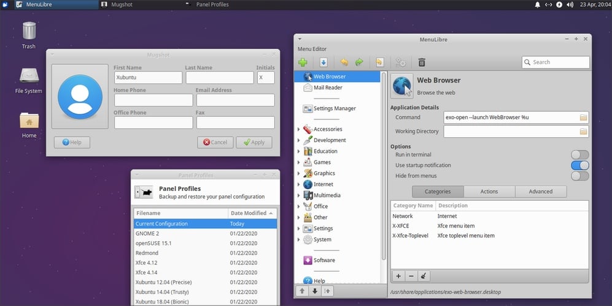The height and width of the screenshot is (306, 612).
Task: Expand the Development category
Action: 299,140
